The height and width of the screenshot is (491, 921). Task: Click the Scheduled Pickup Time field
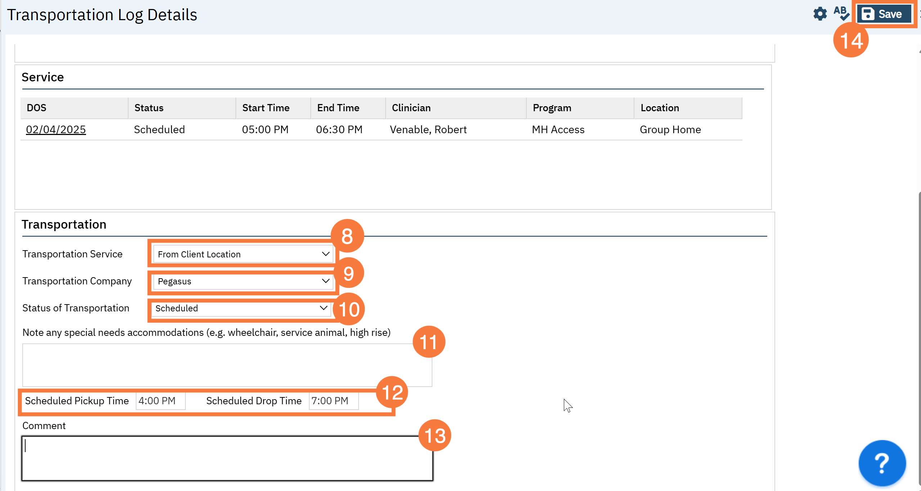[160, 401]
